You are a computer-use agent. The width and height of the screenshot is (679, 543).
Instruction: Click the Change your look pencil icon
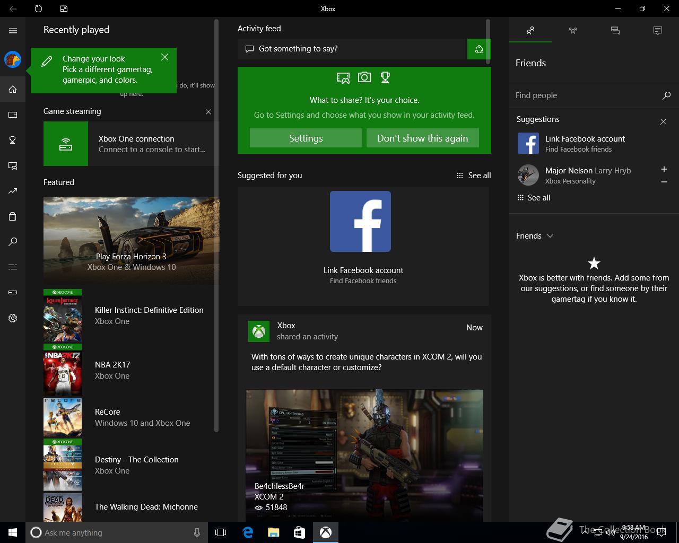(47, 62)
